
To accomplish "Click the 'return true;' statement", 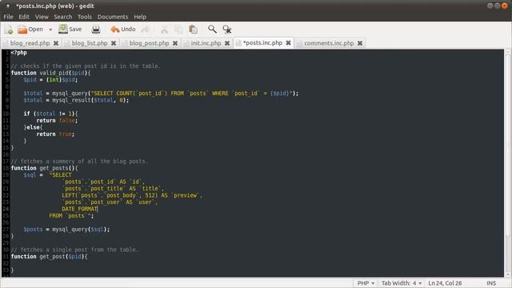I will [55, 134].
